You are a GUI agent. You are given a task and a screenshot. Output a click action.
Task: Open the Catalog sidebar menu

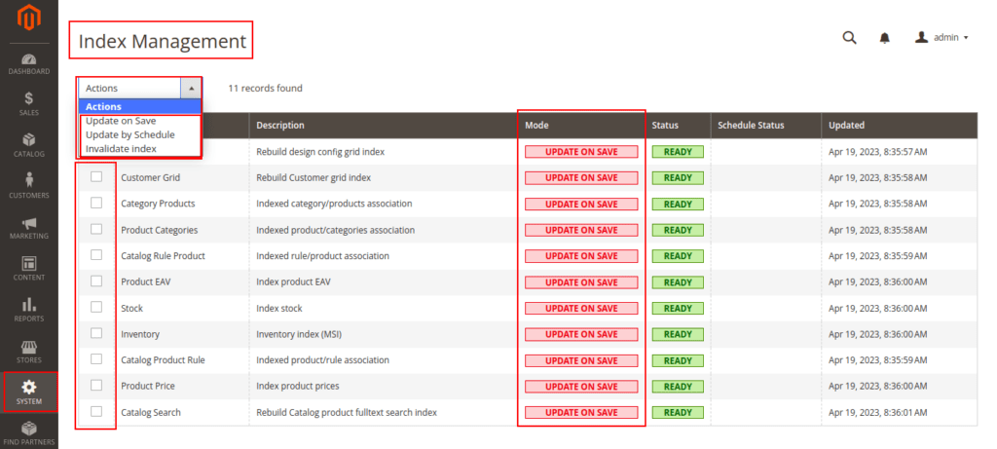pyautogui.click(x=28, y=144)
